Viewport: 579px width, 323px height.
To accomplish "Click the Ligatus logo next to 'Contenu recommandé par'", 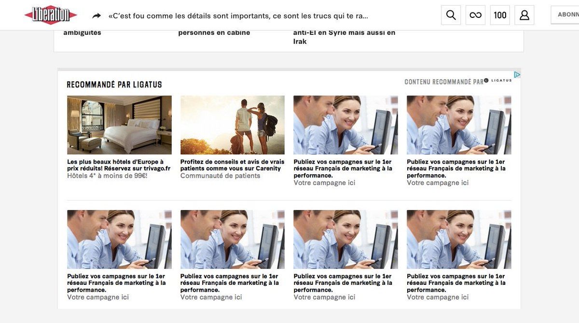I will coord(498,81).
